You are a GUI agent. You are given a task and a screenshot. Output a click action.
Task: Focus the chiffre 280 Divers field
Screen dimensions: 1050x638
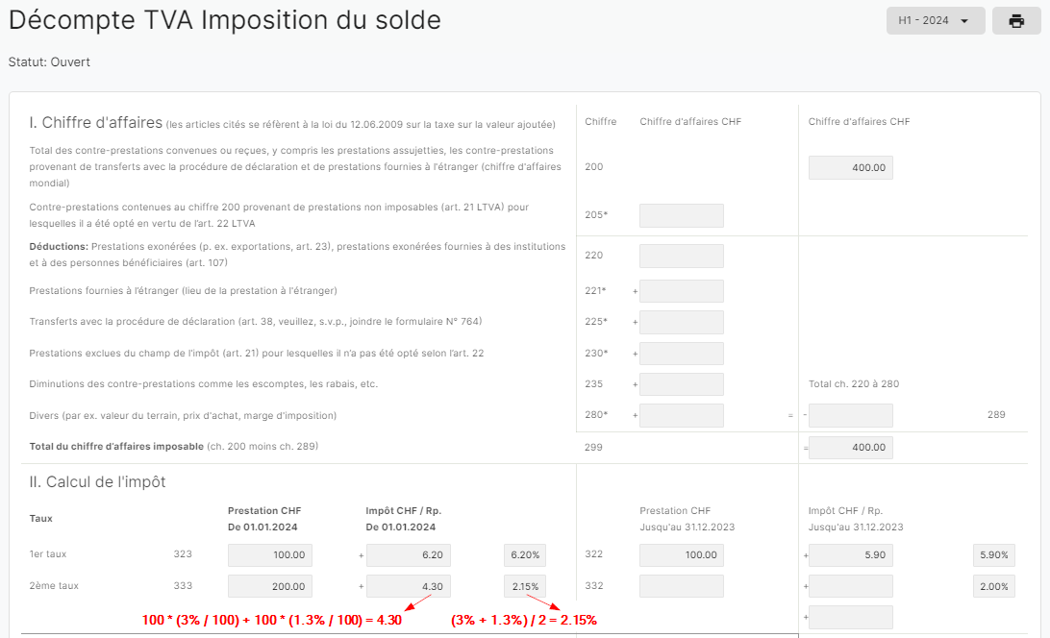[681, 415]
